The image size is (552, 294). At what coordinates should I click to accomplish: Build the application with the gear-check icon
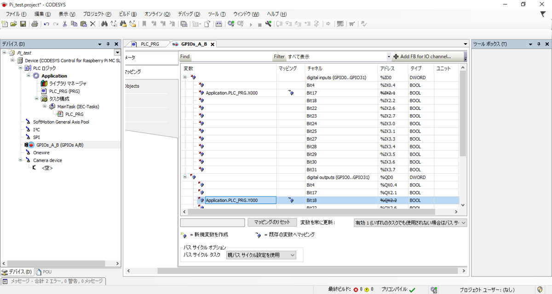[x=231, y=24]
